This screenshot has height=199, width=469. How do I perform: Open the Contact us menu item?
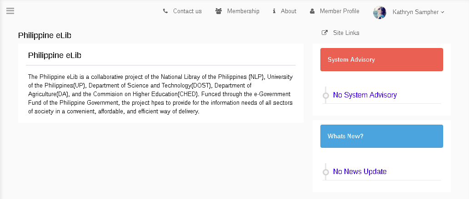(x=188, y=11)
